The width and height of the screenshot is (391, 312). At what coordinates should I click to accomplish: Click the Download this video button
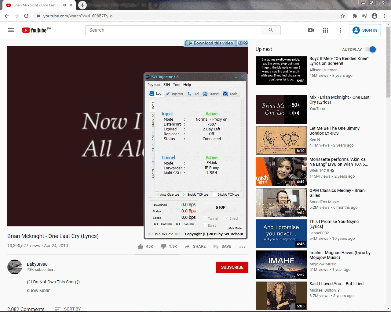click(211, 43)
